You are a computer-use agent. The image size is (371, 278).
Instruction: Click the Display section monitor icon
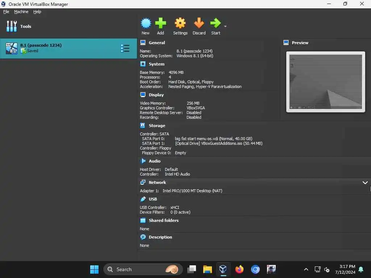click(143, 94)
